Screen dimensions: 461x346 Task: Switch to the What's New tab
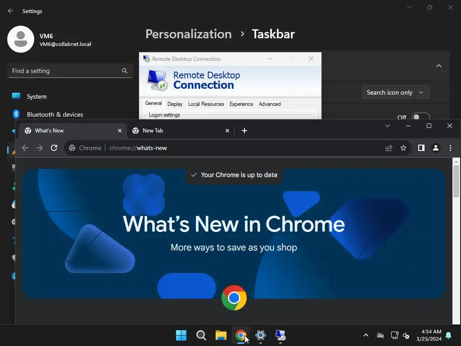pos(73,131)
